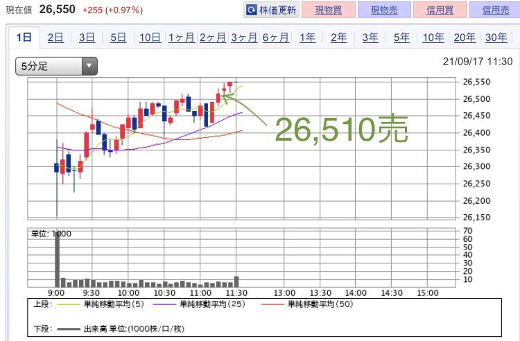Screen dimensions: 520x341
Task: Click the 単純移動平均(25) legend entry
Action: click(x=199, y=304)
